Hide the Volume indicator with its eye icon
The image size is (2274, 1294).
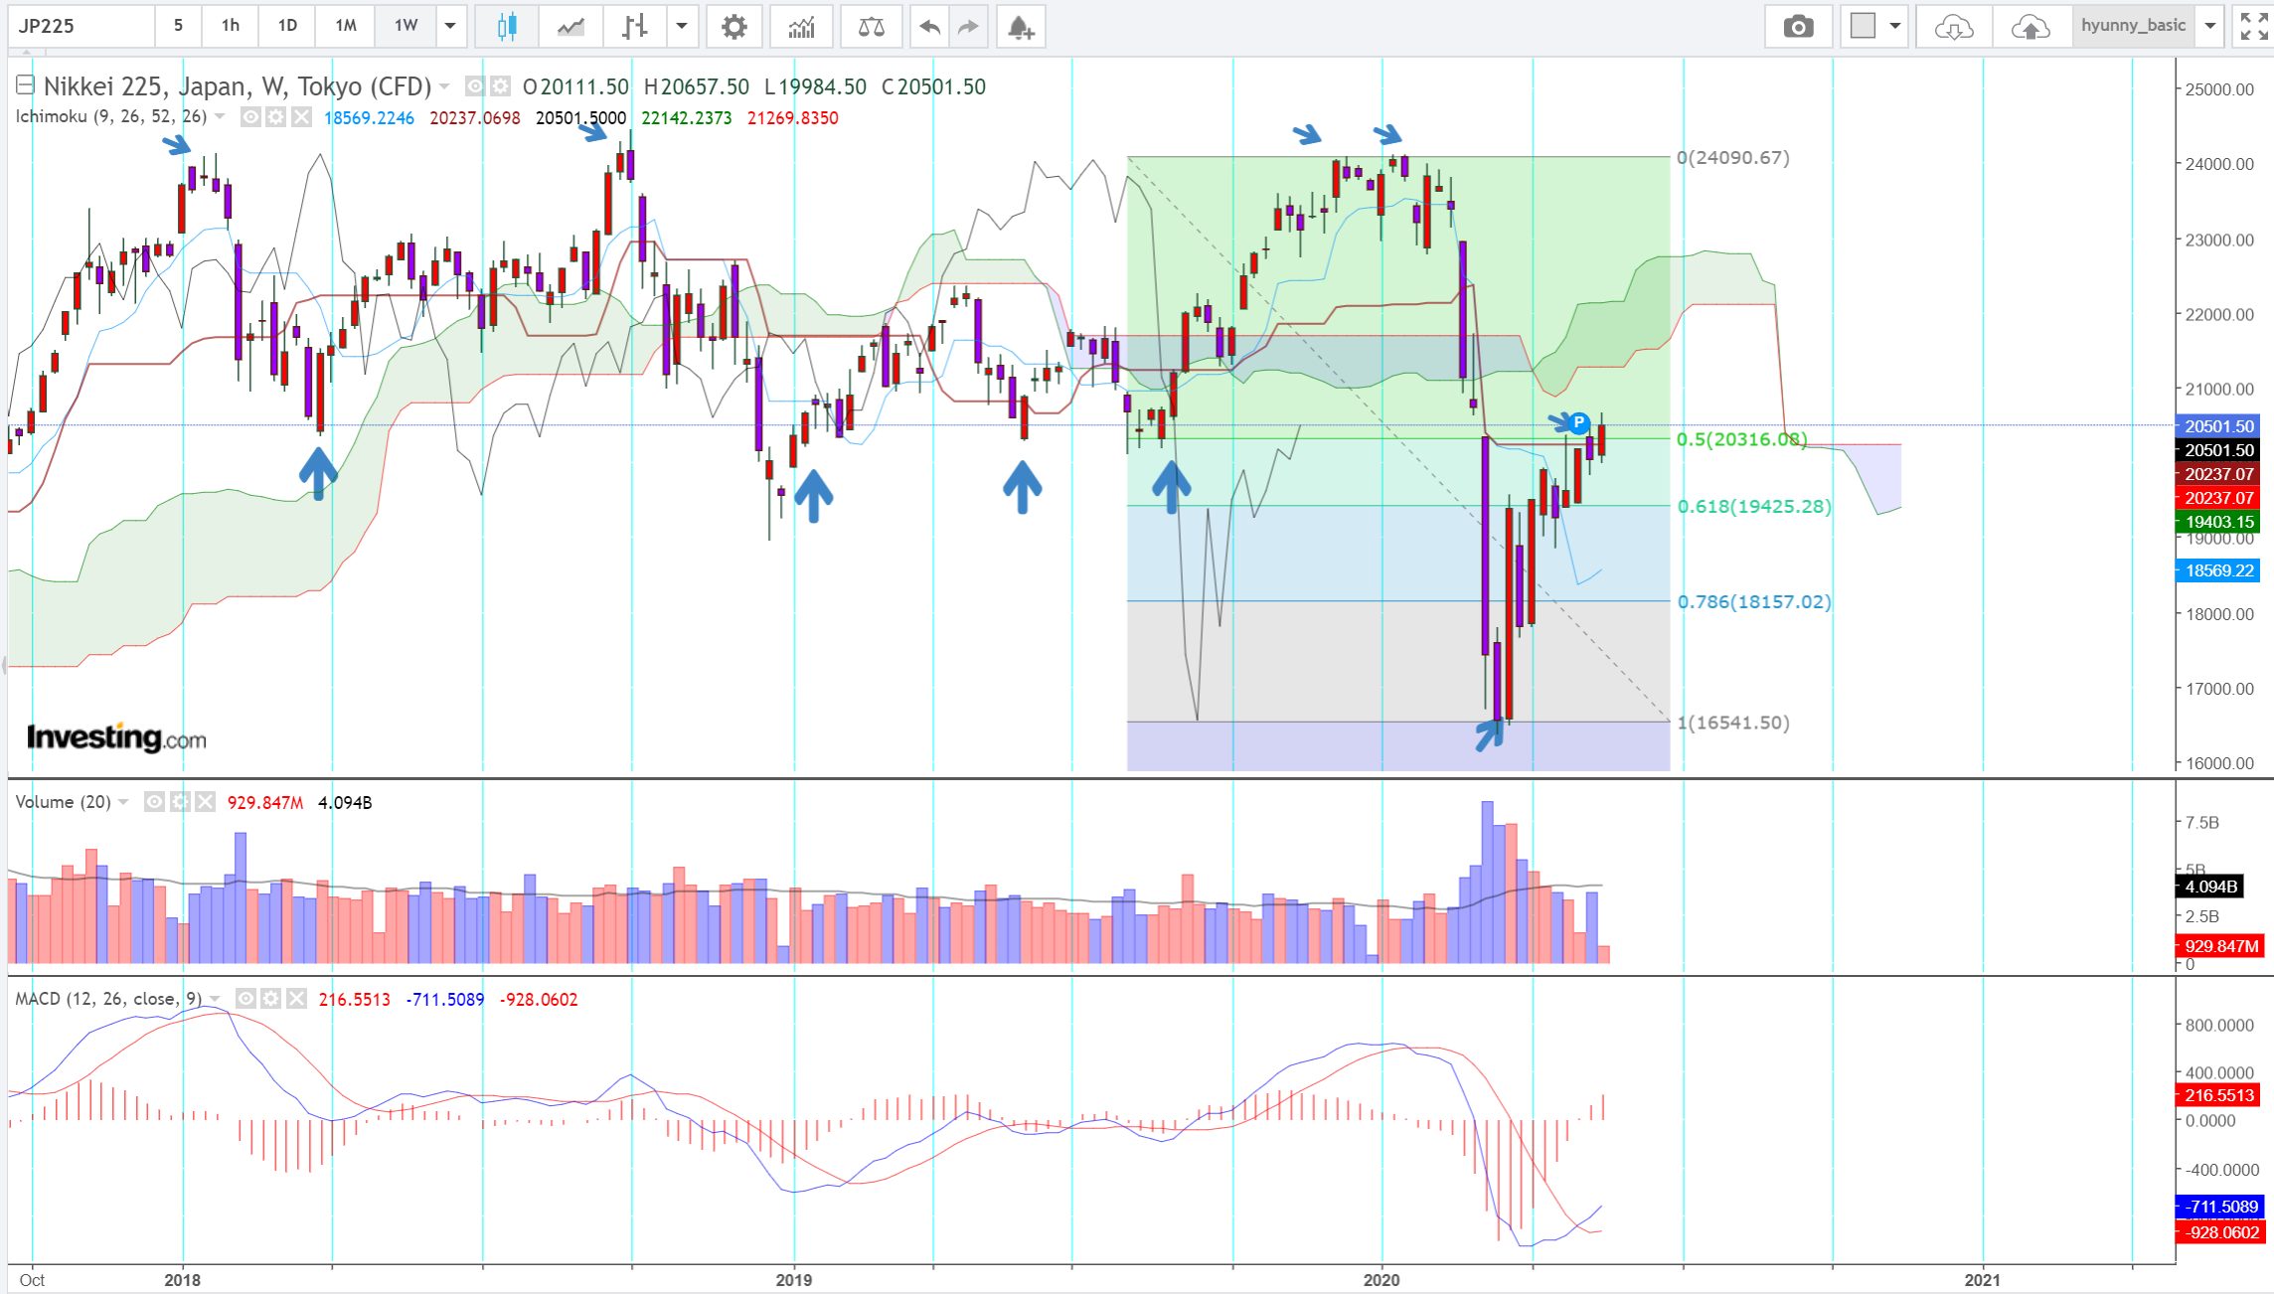click(154, 802)
